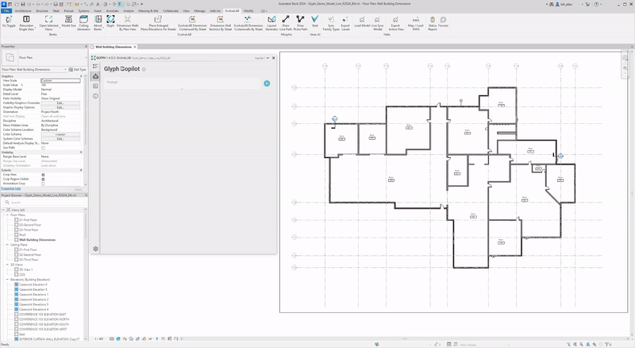
Task: Uncheck the Crop View checkbox
Action: (x=43, y=174)
